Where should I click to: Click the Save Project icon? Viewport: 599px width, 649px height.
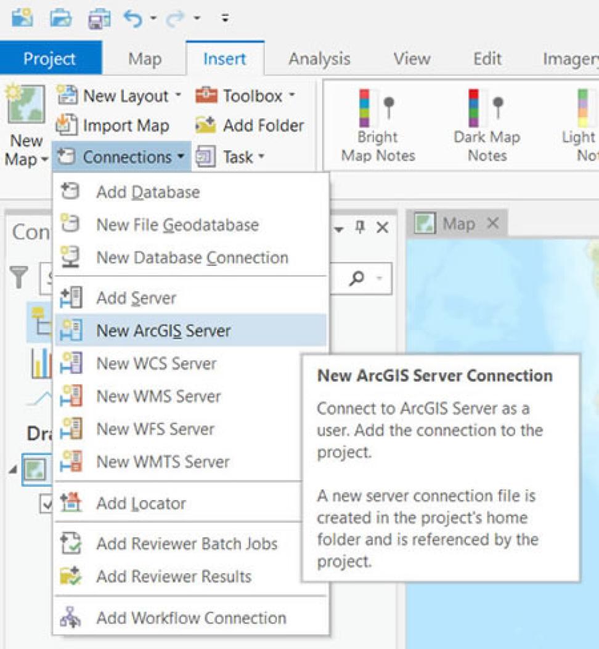click(99, 18)
